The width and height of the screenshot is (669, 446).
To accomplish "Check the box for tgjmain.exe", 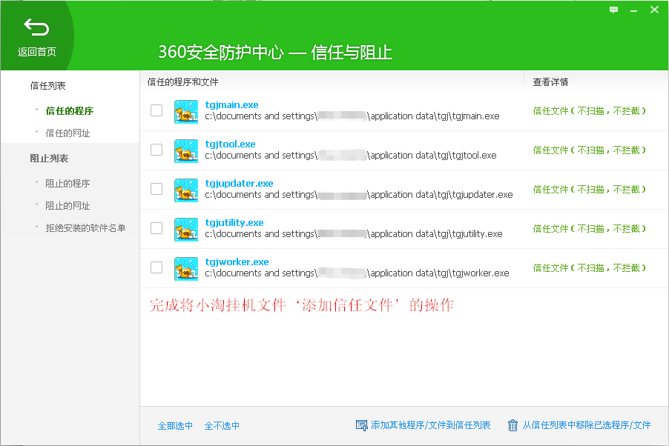I will [156, 110].
